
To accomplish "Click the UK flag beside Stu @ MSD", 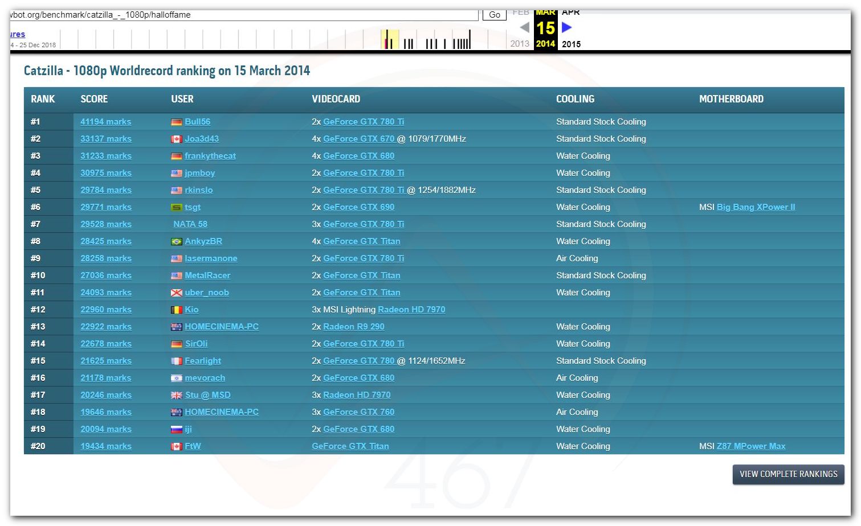I will [x=177, y=395].
